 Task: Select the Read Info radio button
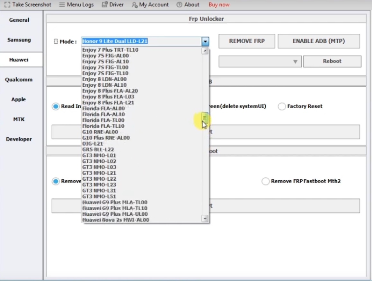56,107
